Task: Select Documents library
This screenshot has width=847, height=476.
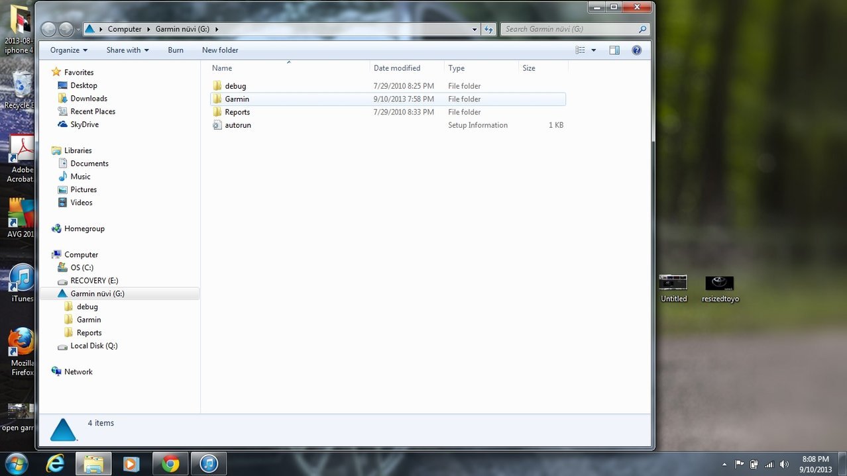Action: point(89,164)
